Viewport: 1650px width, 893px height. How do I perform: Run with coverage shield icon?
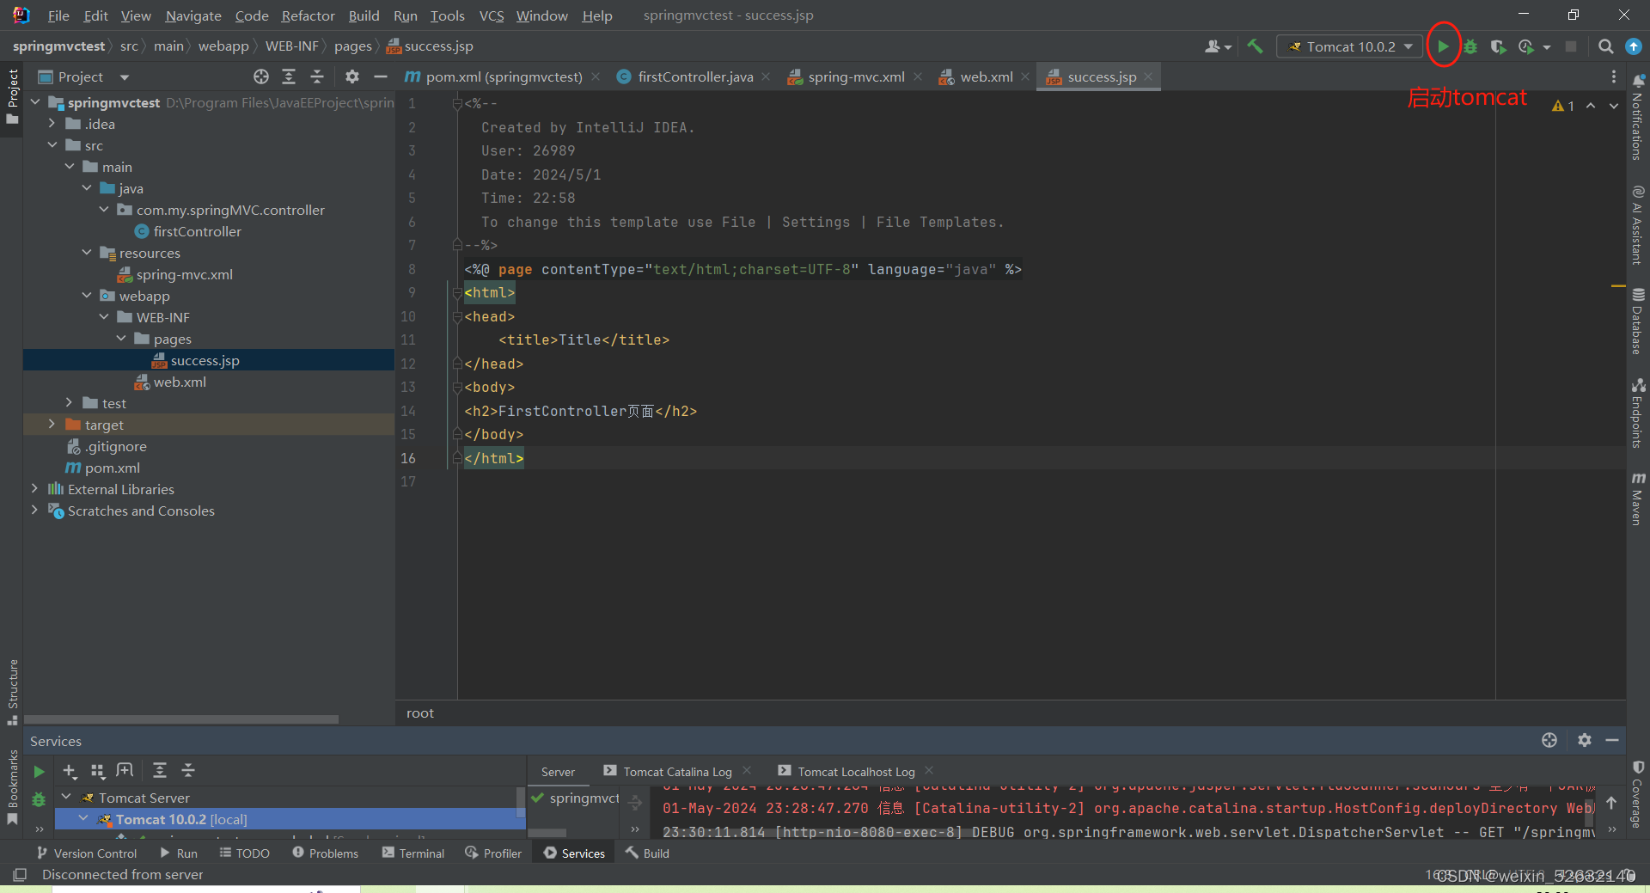tap(1498, 46)
